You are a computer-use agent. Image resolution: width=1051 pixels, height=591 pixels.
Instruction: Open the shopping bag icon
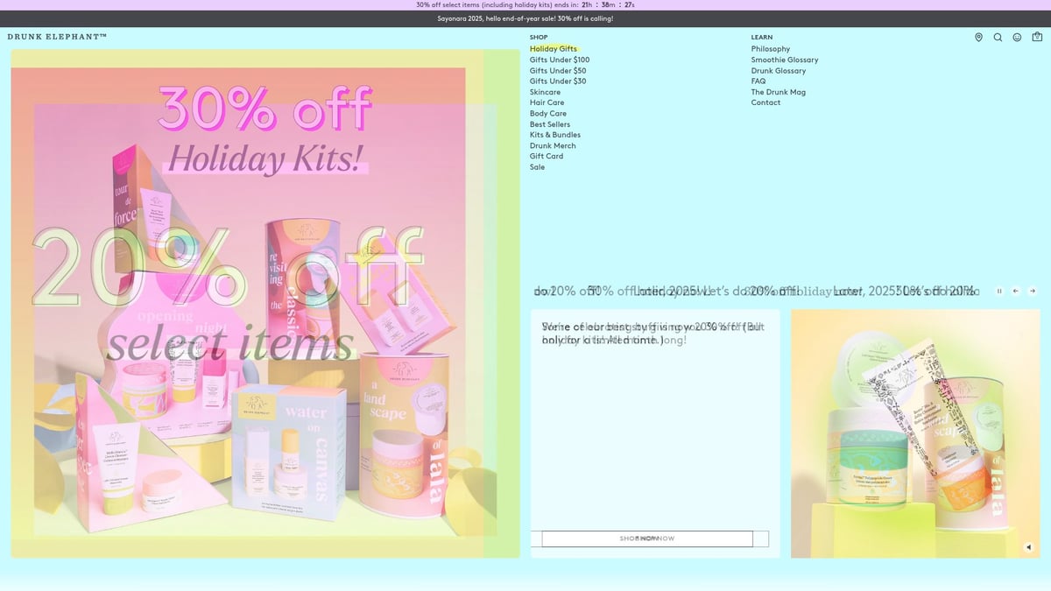click(x=1037, y=38)
